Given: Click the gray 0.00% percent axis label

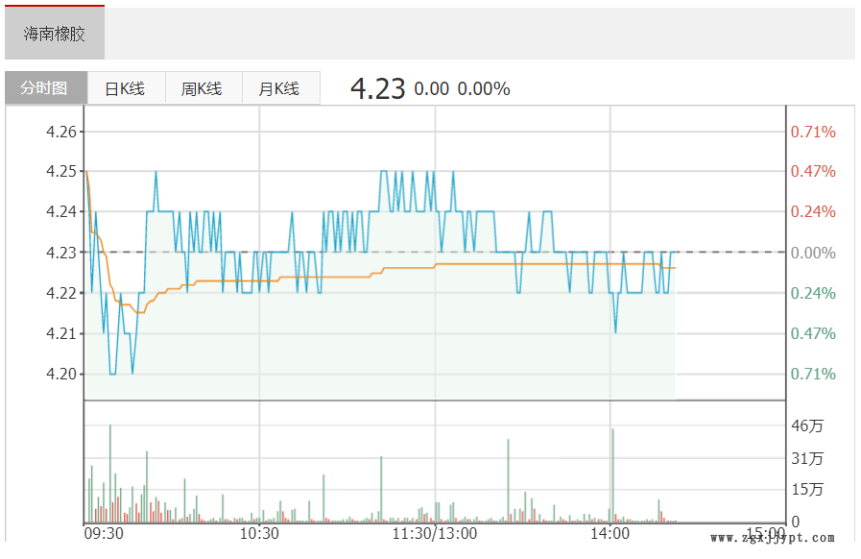Looking at the screenshot, I should 813,253.
